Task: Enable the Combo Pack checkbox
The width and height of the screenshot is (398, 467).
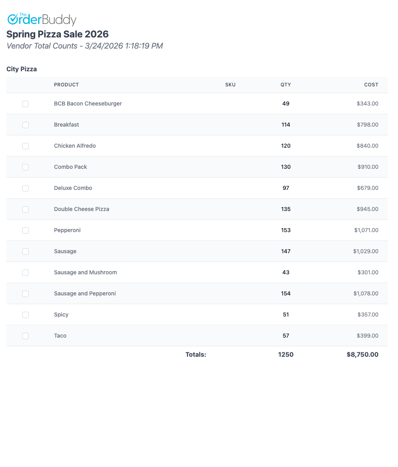Action: pos(25,167)
